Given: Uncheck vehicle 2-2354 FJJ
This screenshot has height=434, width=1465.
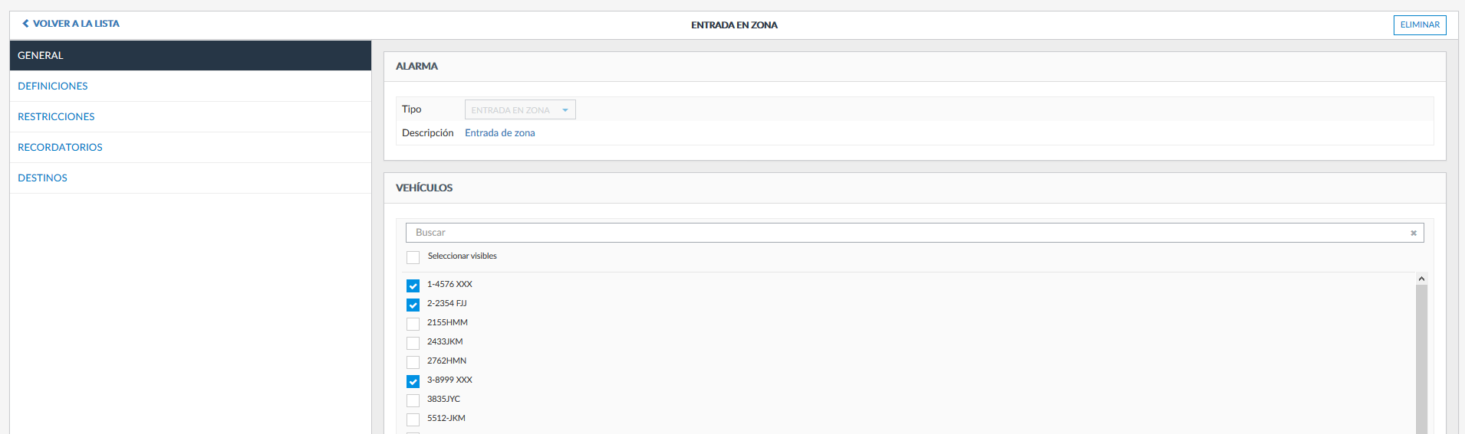Looking at the screenshot, I should click(413, 305).
